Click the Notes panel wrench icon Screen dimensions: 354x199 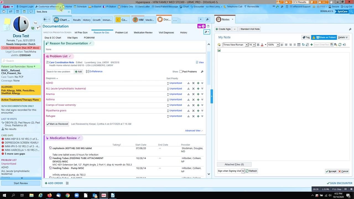point(350,29)
